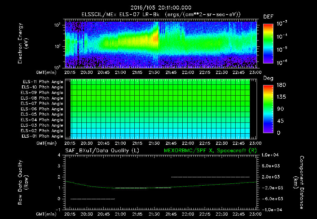317x219 pixels.
Task: Click the ELS-07 Pitch Angle label
Action: point(42,103)
